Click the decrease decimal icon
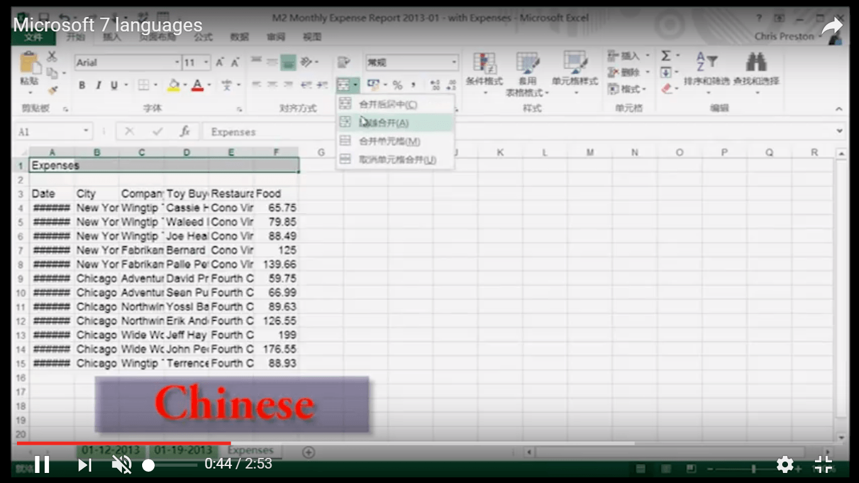 pyautogui.click(x=451, y=85)
